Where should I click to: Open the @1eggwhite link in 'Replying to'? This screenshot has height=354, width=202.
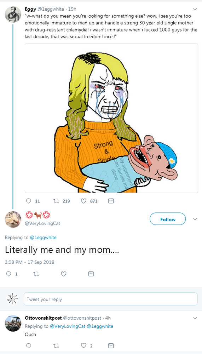[x=43, y=238]
